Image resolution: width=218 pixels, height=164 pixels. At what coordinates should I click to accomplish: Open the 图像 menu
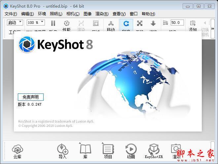pyautogui.click(x=88, y=14)
